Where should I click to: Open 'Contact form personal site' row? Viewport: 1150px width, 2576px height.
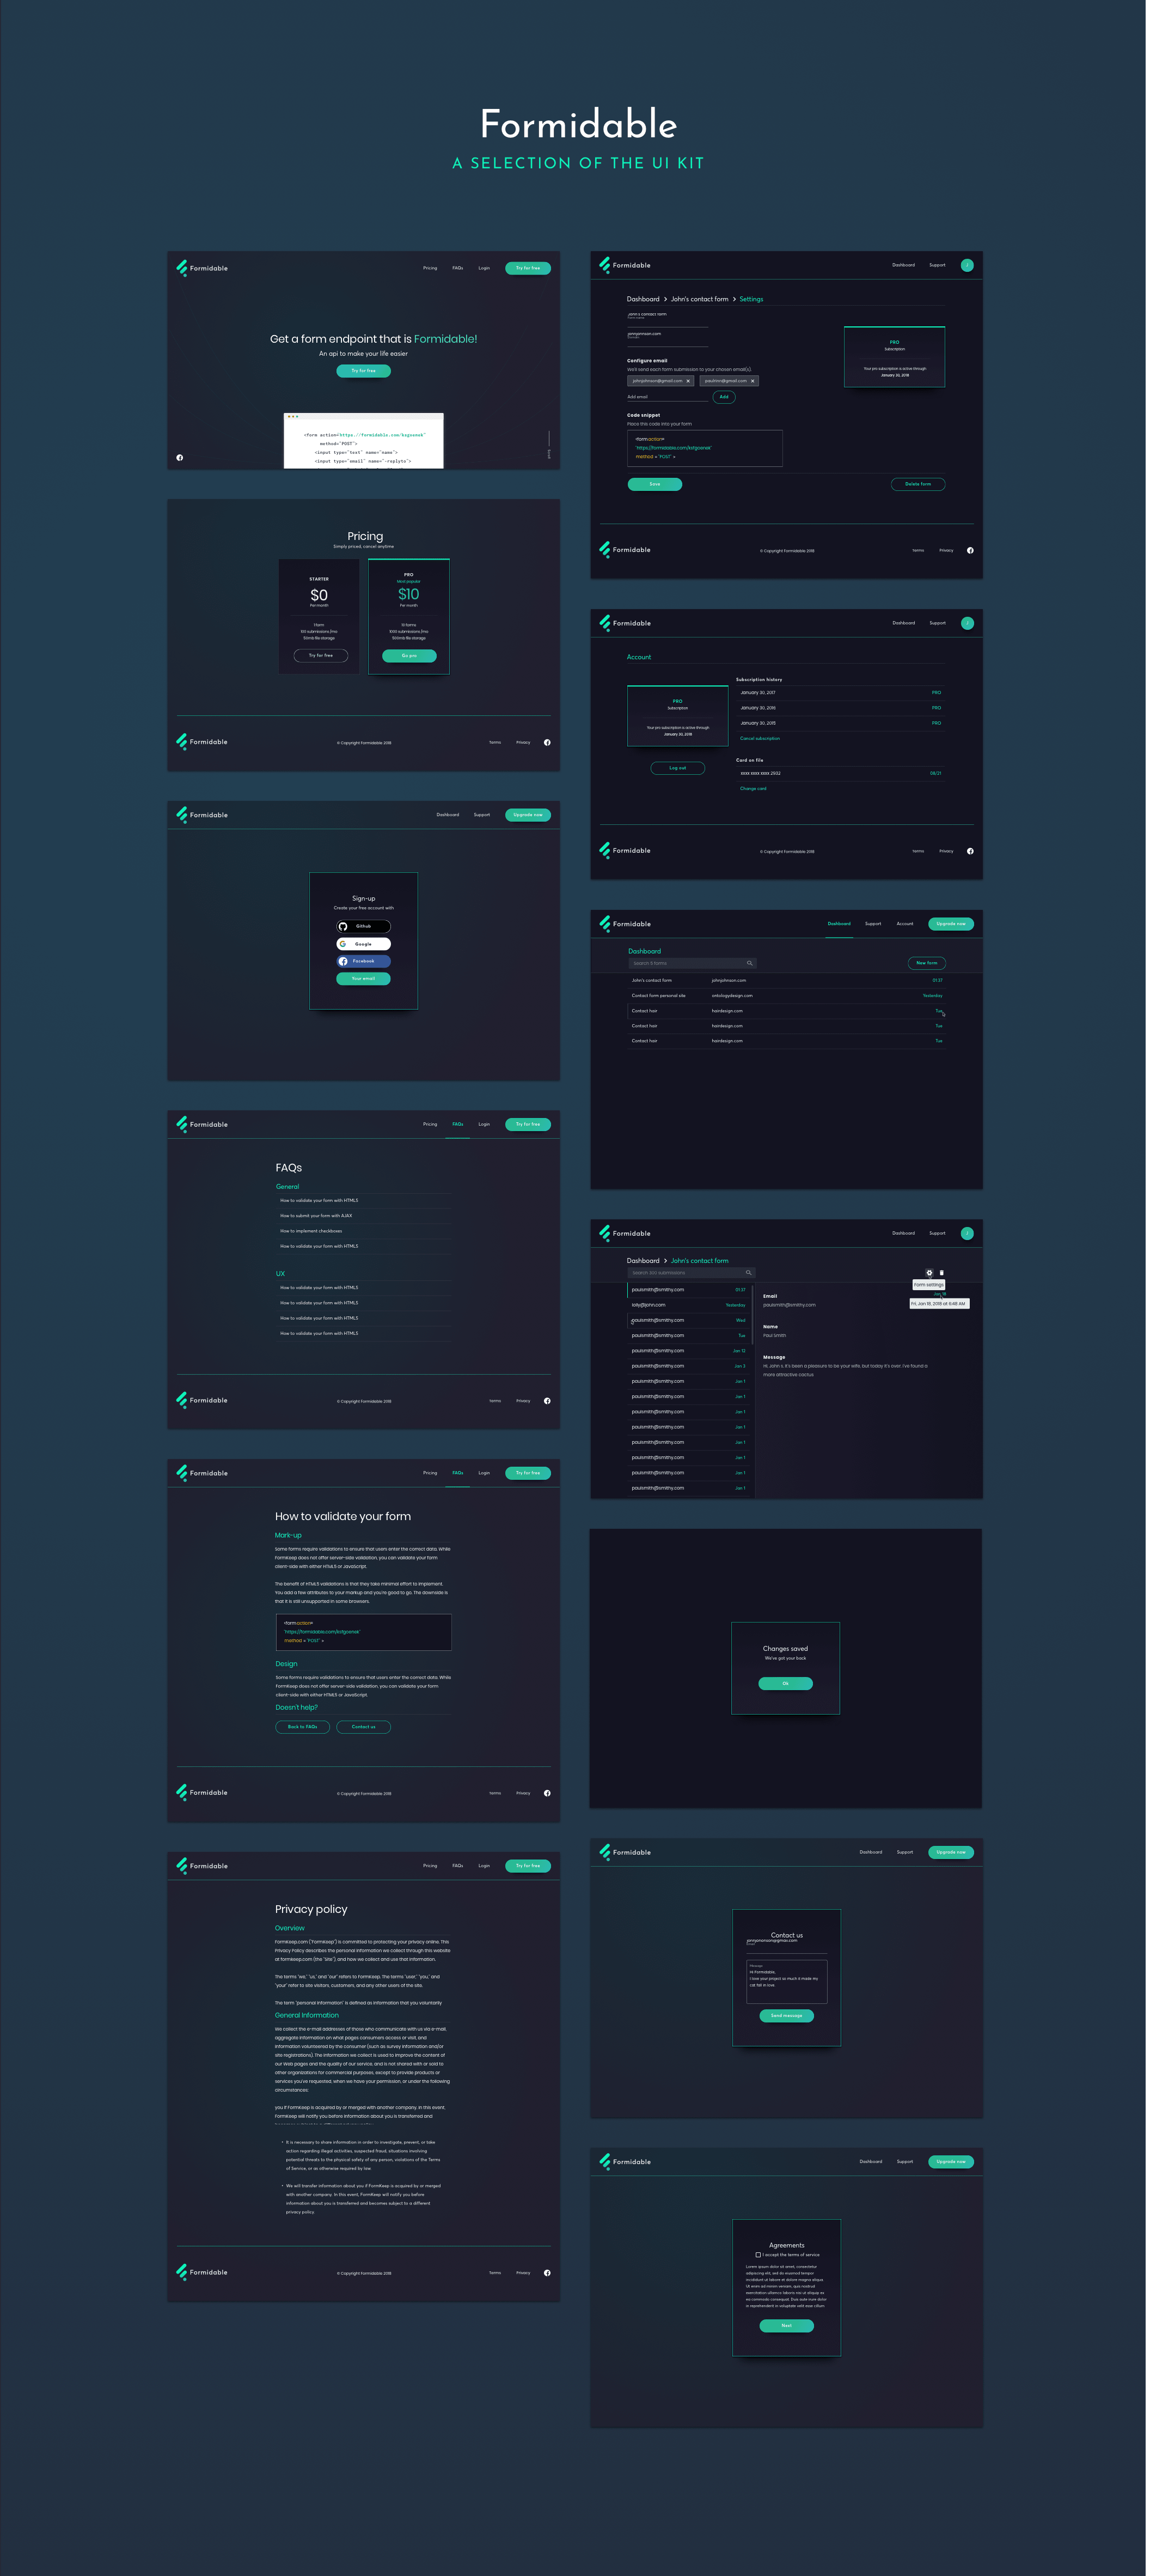click(x=786, y=996)
